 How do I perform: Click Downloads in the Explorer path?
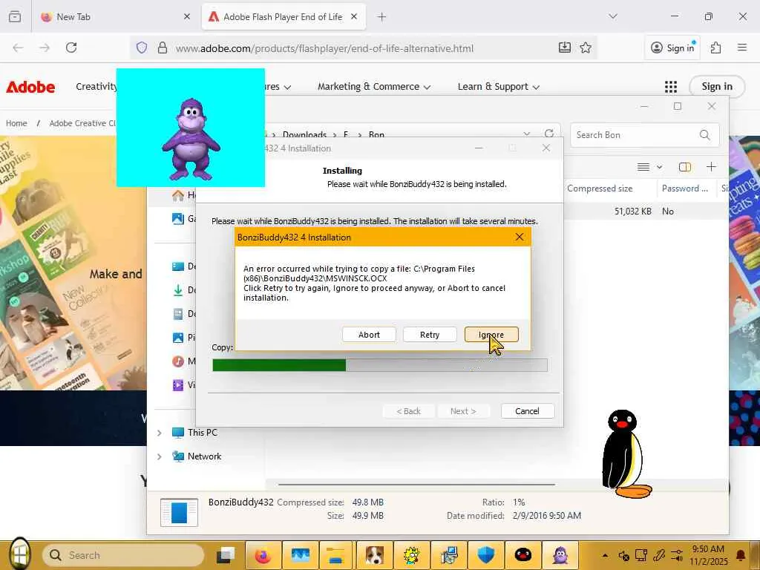304,135
